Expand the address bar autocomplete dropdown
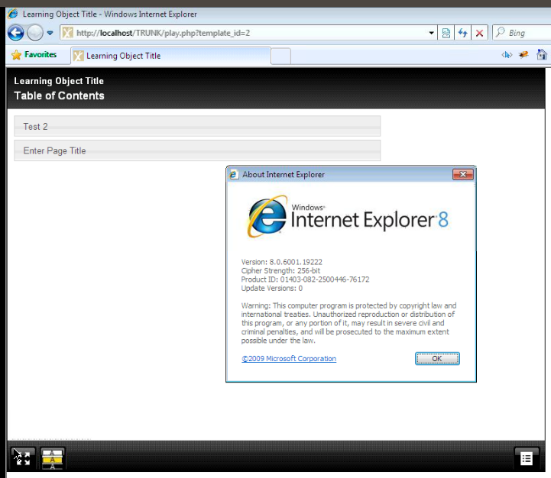 coord(431,33)
